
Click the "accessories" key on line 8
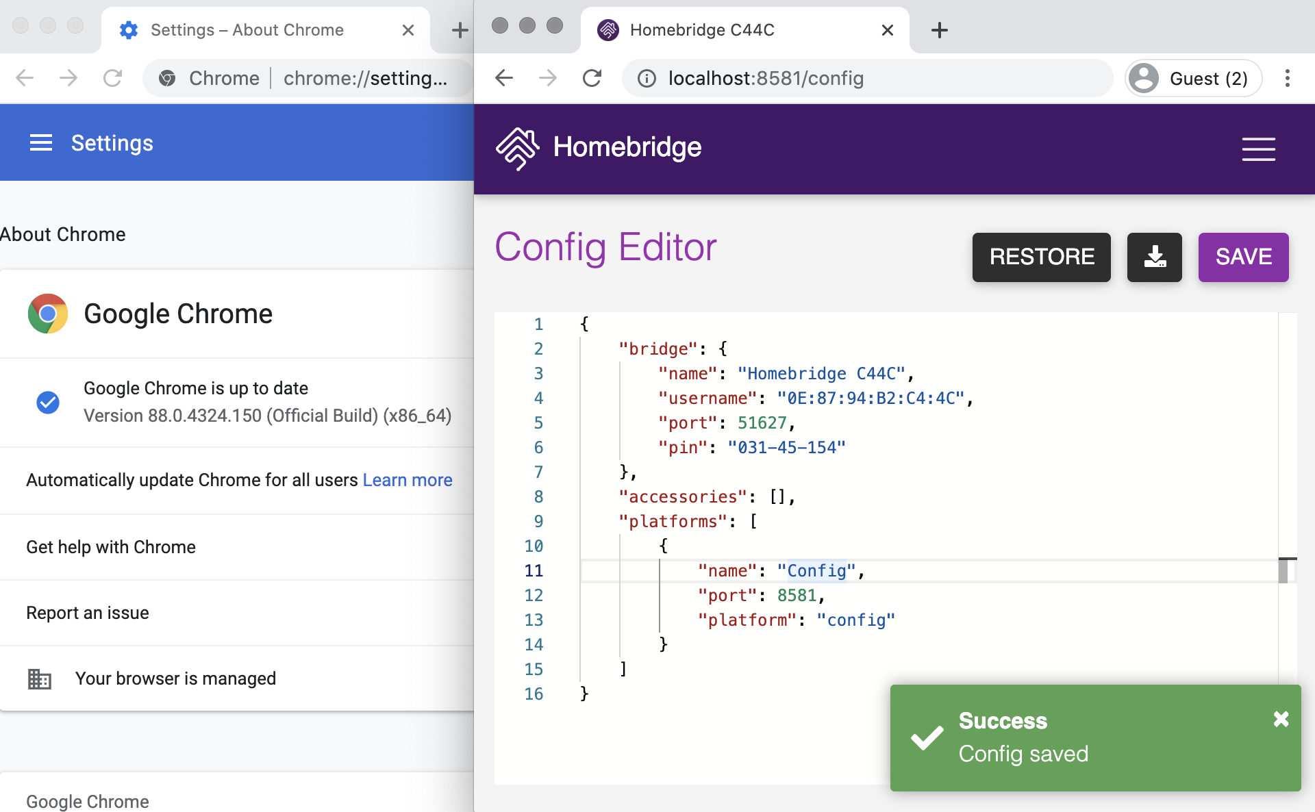(x=683, y=497)
